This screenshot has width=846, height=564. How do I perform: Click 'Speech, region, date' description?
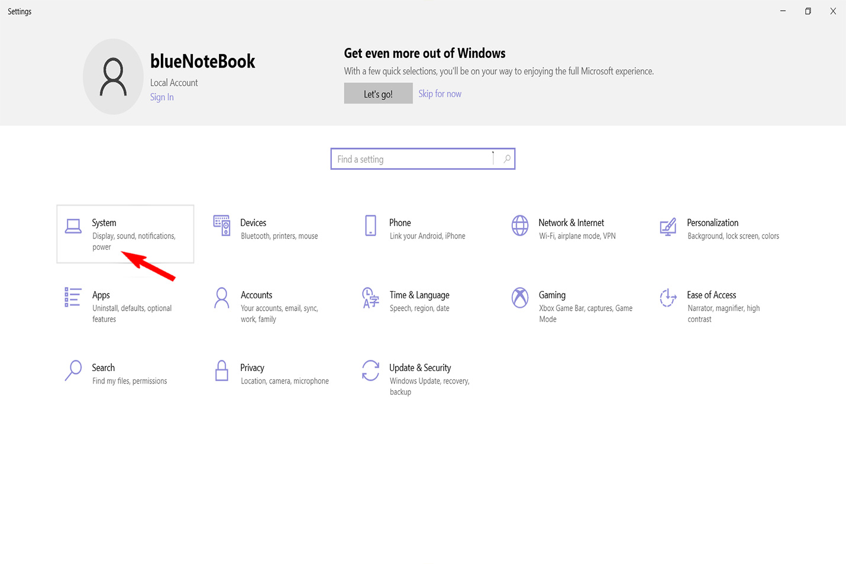click(x=419, y=308)
